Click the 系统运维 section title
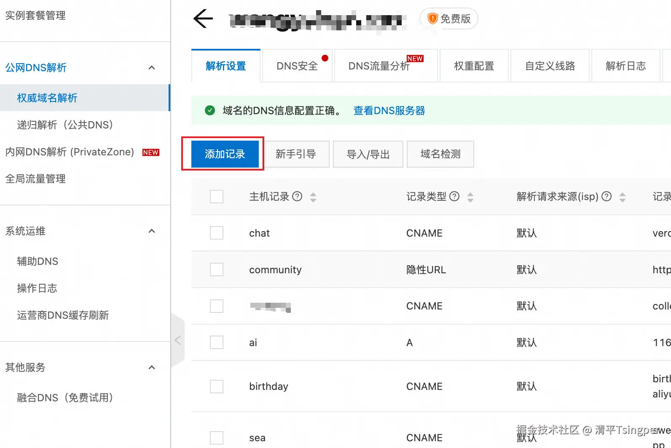671x448 pixels. click(25, 231)
